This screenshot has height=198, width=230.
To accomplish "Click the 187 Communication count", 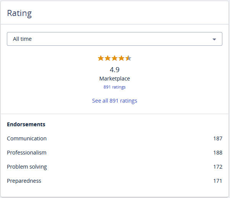I will [218, 138].
